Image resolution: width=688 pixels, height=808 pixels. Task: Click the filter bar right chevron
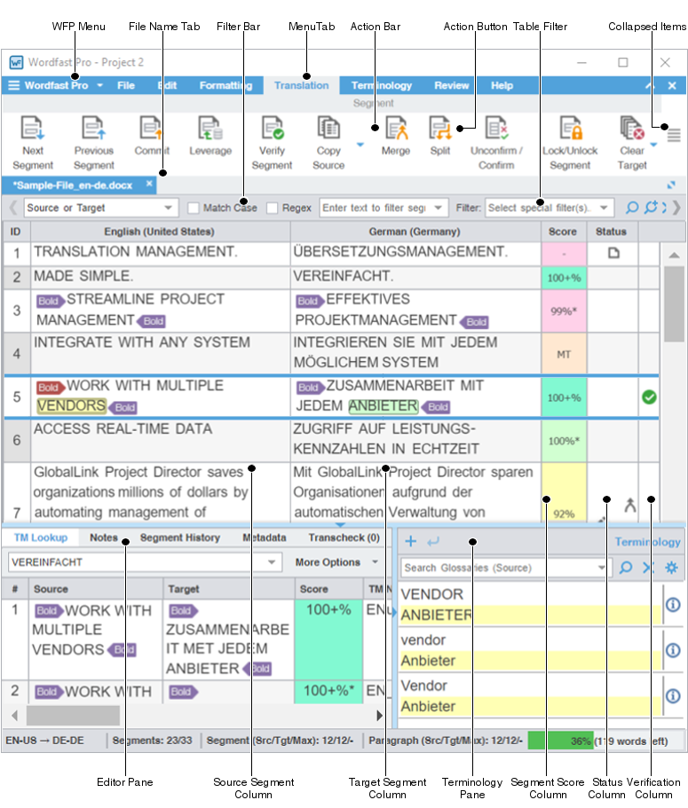click(x=676, y=208)
